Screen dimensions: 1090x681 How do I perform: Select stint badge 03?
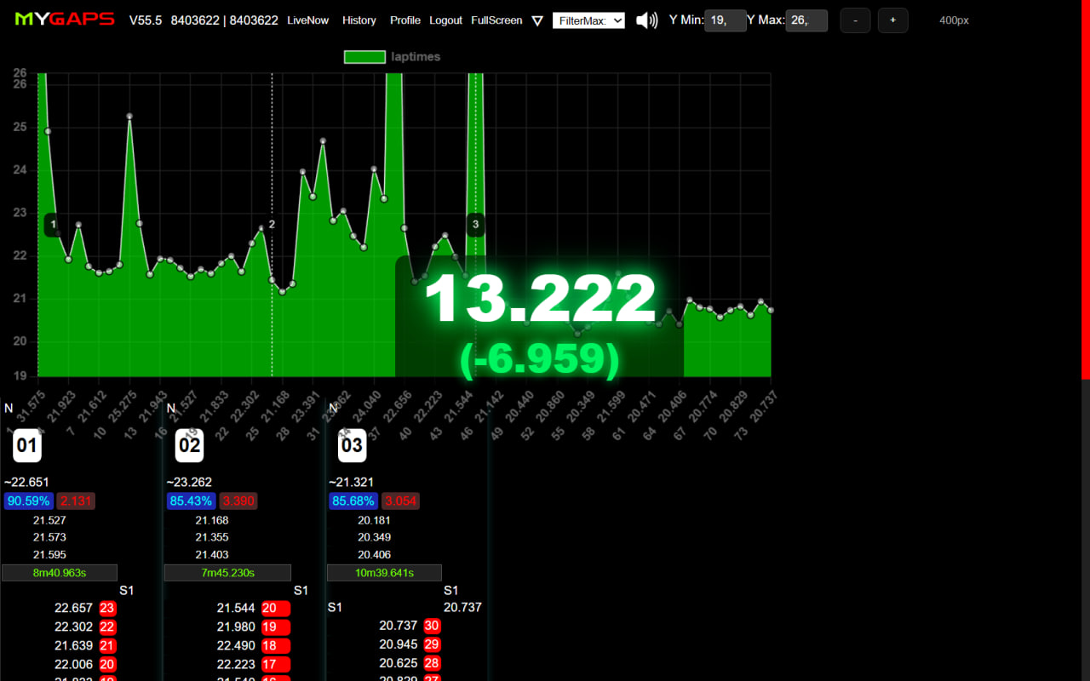tap(352, 445)
